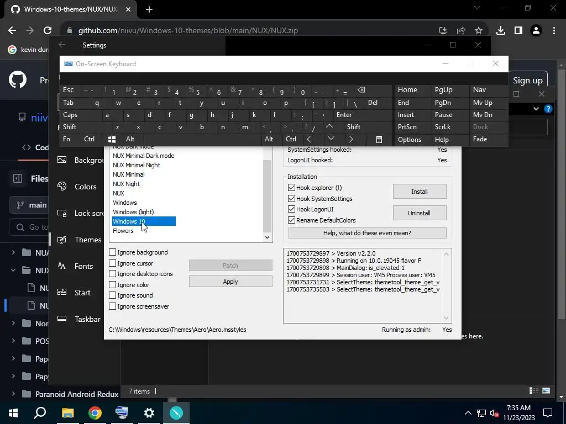
Task: Click the Apply button
Action: tap(230, 282)
